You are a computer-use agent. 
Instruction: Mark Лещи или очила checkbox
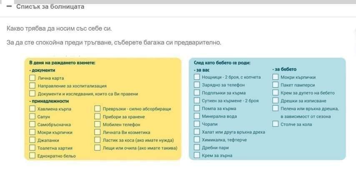click(98, 148)
